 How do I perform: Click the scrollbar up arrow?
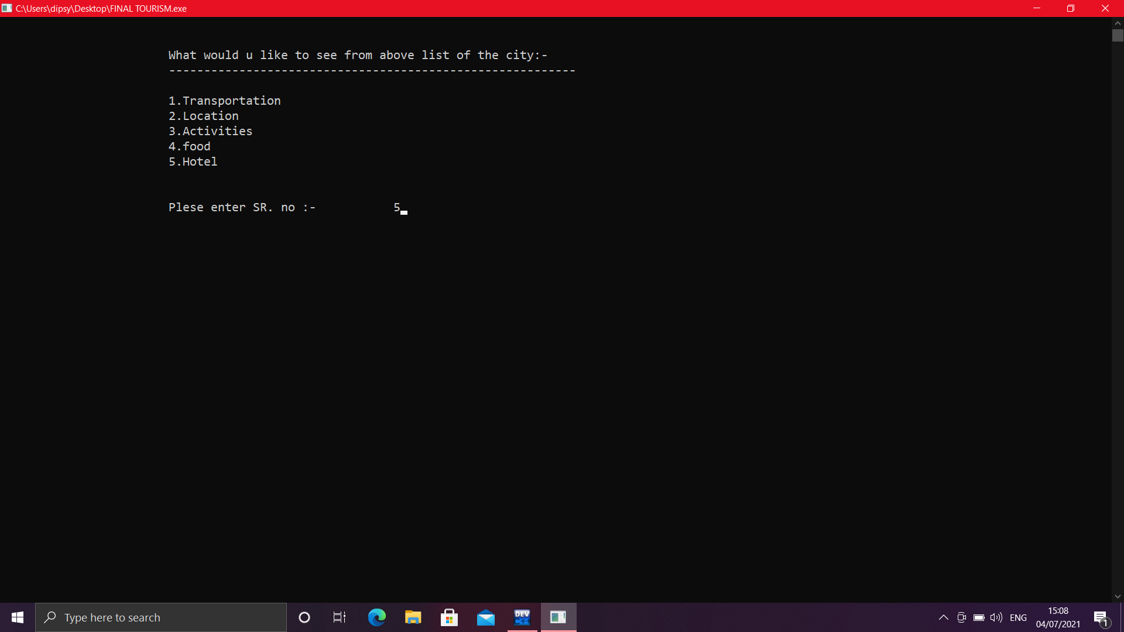(x=1118, y=23)
